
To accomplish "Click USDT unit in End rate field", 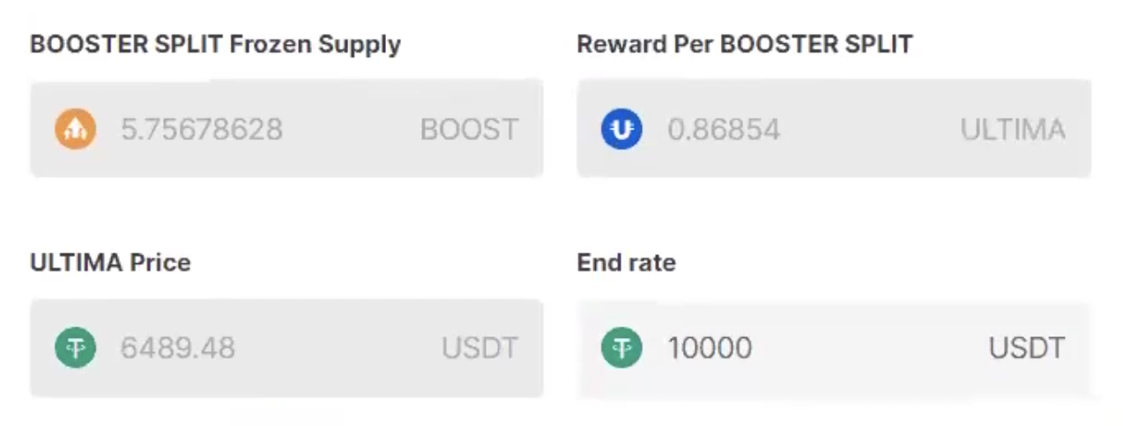I will [1027, 348].
